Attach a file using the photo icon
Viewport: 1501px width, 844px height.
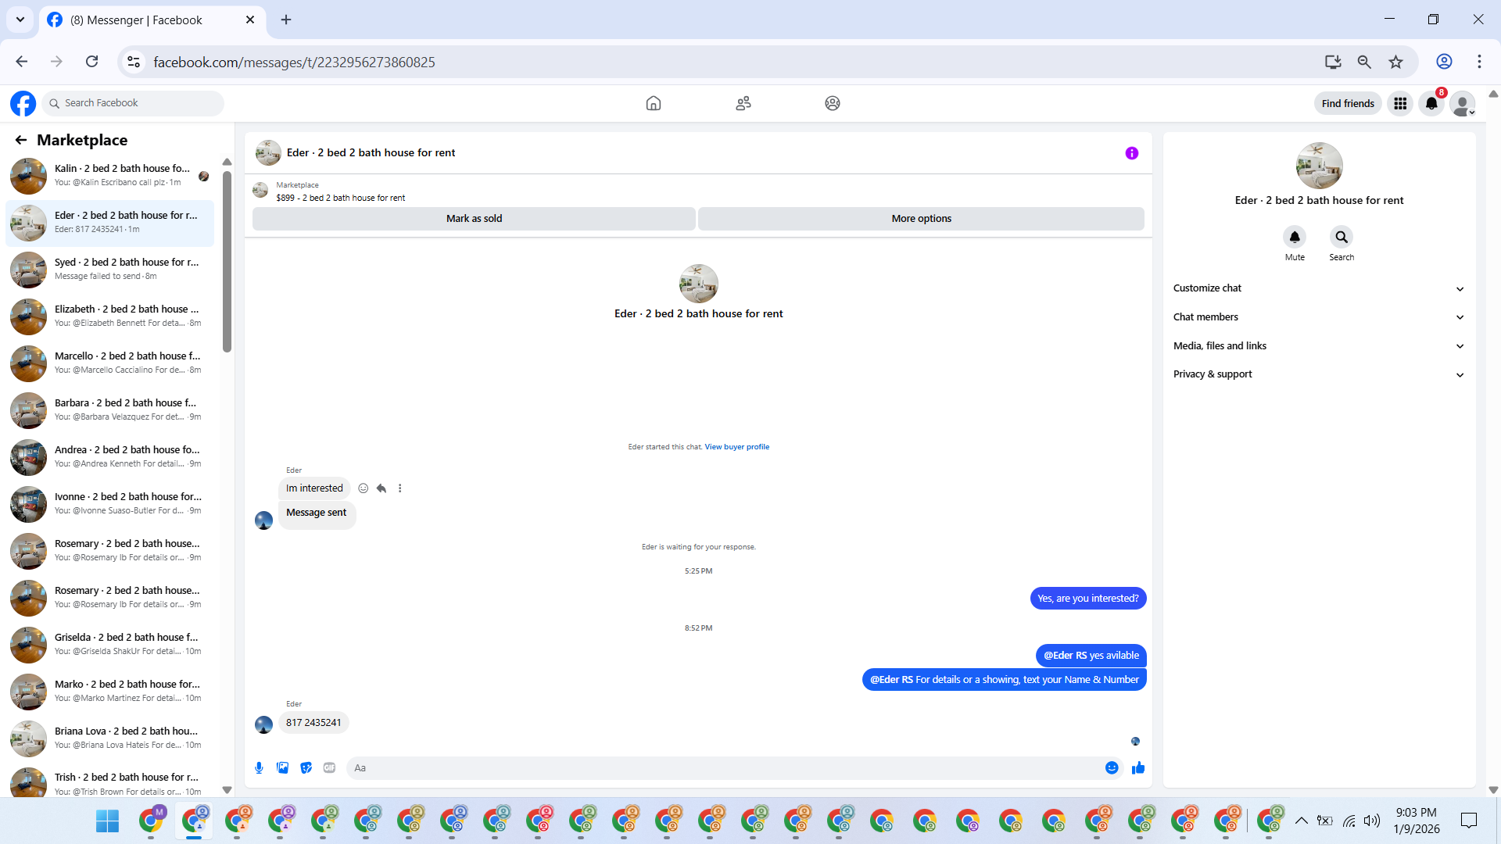point(282,768)
